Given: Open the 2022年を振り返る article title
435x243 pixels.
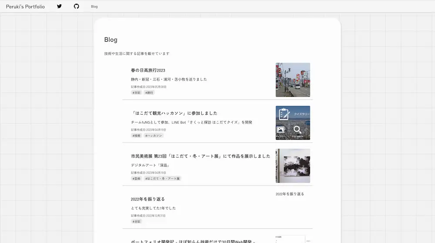Looking at the screenshot, I should click(148, 199).
